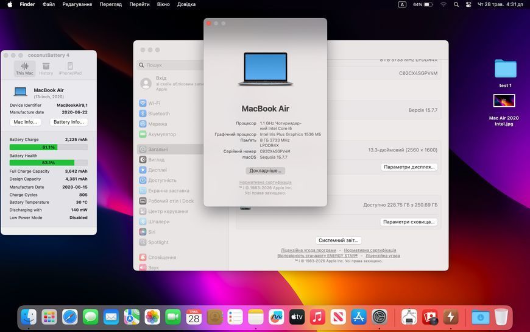
Task: Launch Messages from the Dock
Action: [91, 317]
